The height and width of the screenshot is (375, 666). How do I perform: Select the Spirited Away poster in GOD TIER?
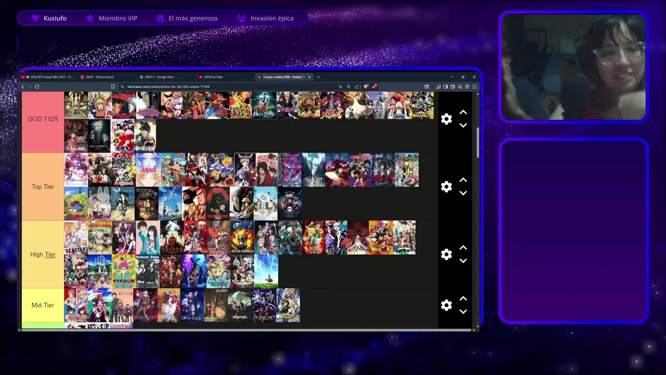pyautogui.click(x=75, y=136)
